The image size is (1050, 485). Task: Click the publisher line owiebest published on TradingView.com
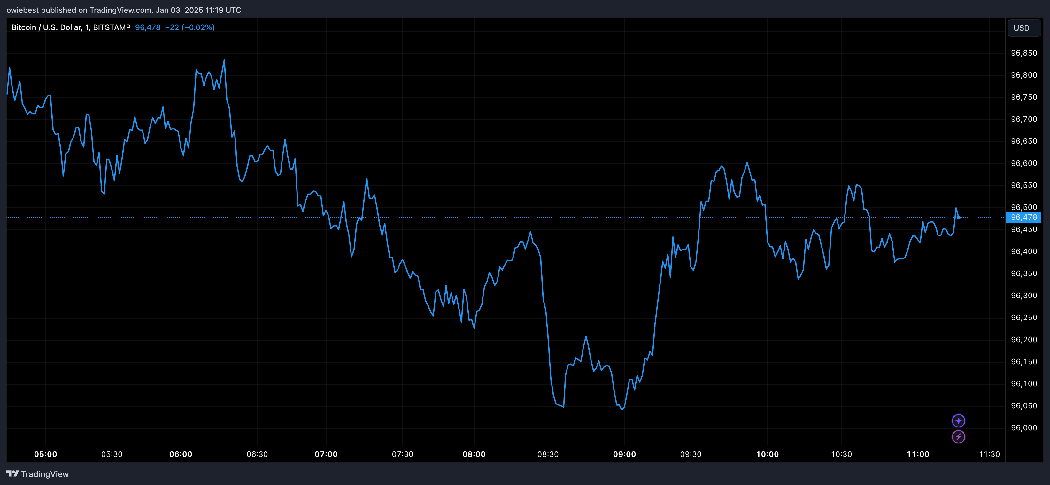point(124,10)
